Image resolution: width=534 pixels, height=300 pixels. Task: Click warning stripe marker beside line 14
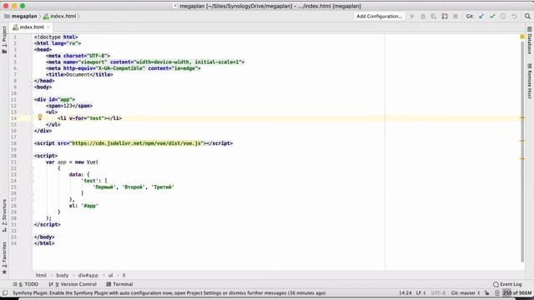pyautogui.click(x=522, y=117)
